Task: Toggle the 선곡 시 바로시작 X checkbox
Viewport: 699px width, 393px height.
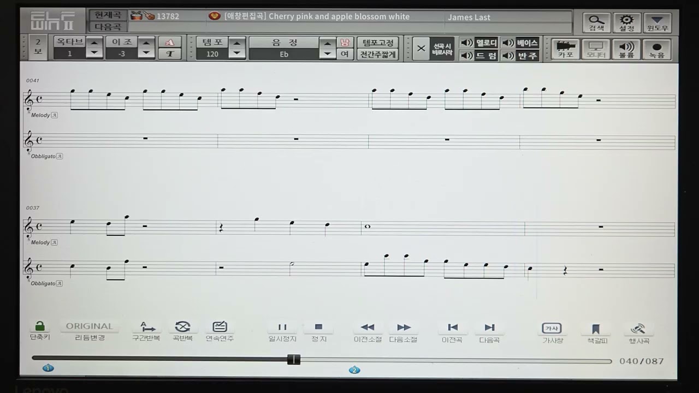Action: point(421,49)
